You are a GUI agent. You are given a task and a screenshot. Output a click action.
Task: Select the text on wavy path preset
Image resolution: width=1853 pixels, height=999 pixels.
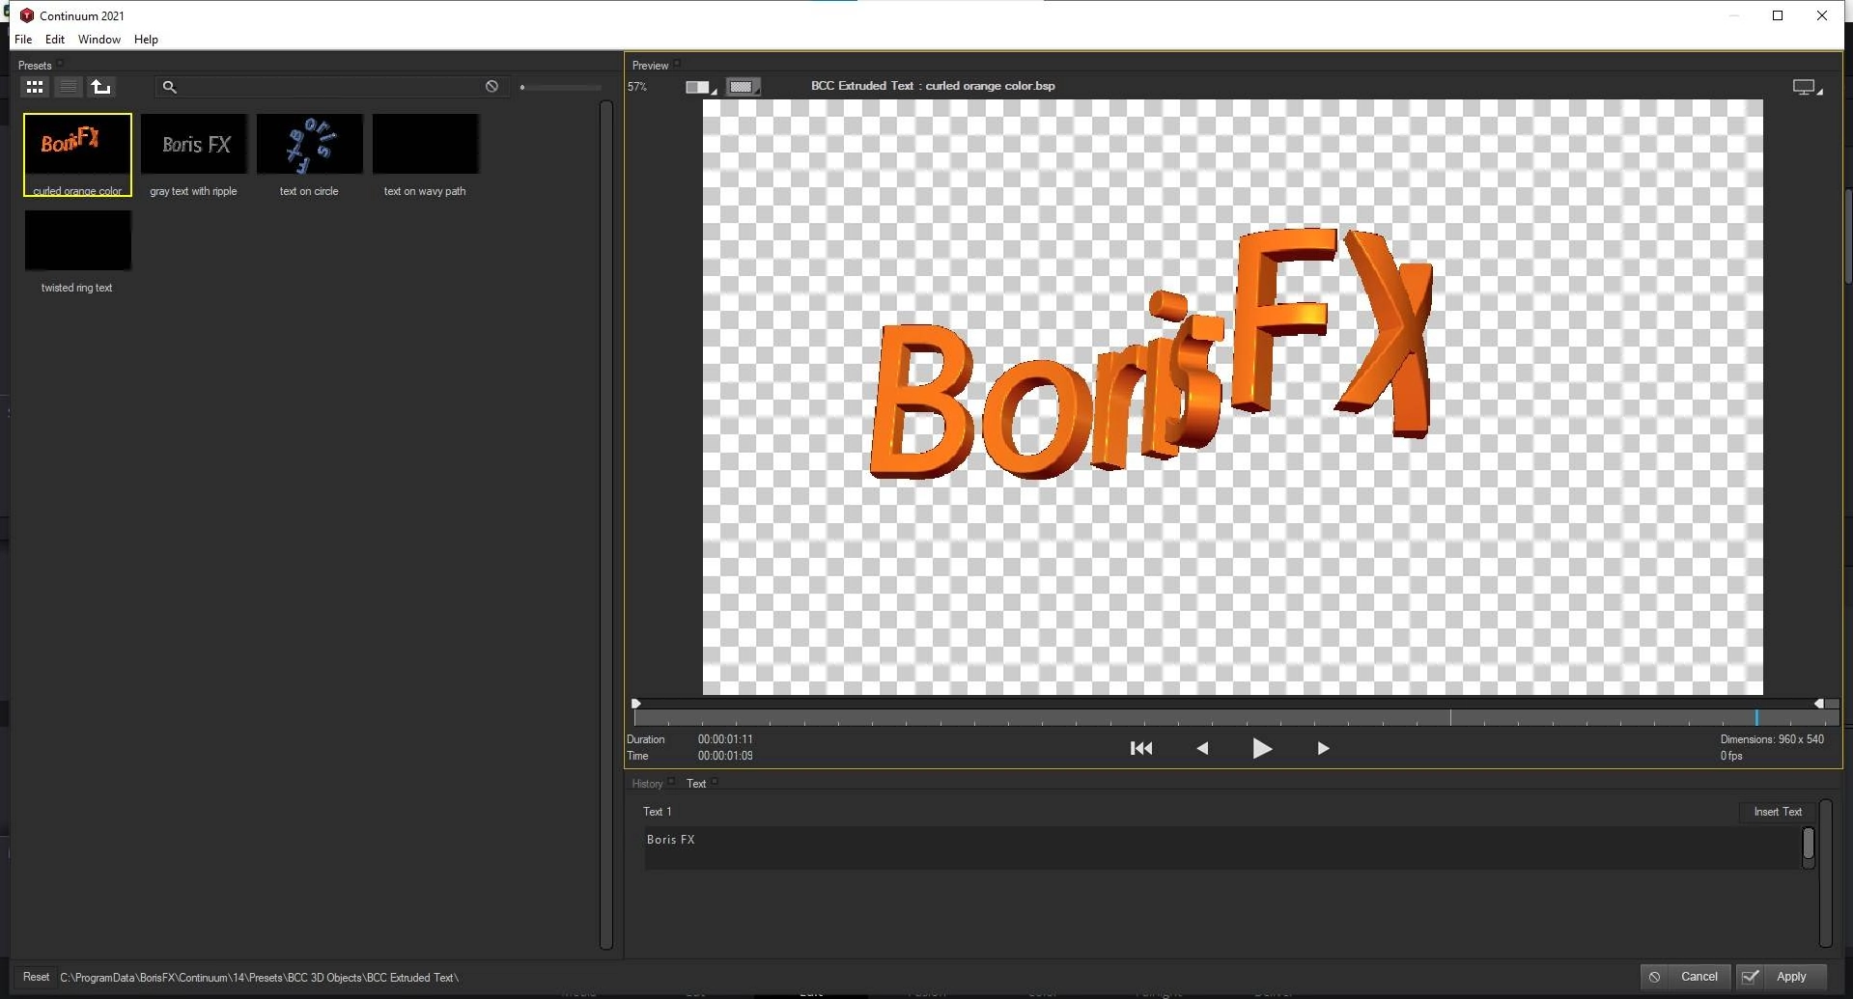click(425, 154)
